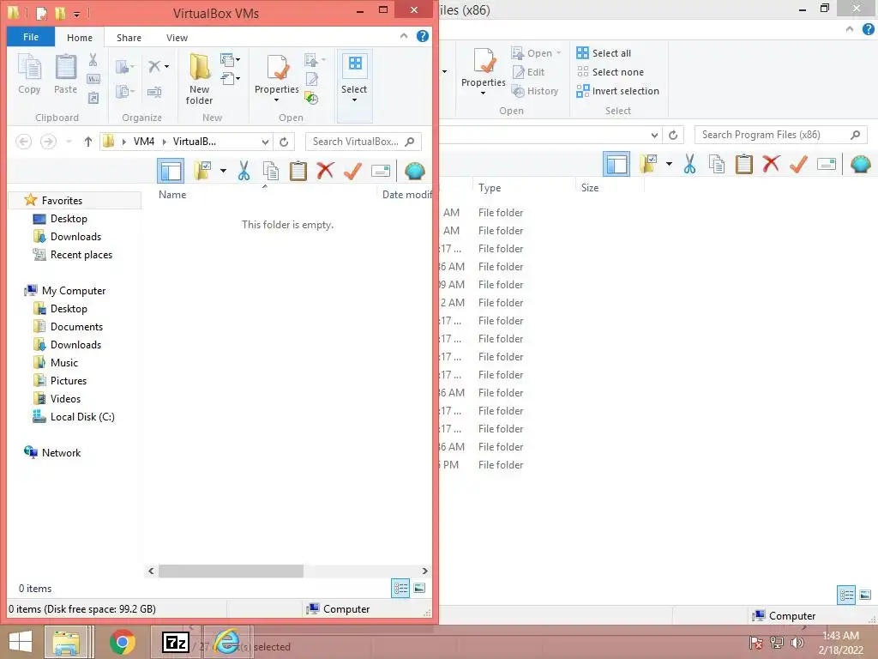Click the VM4 breadcrumb in the address bar

tap(144, 142)
